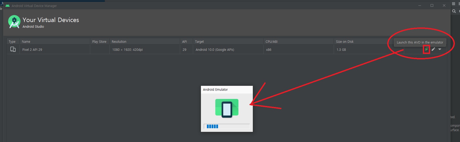Click the API value 29 cell
Image resolution: width=460 pixels, height=142 pixels.
(186, 49)
